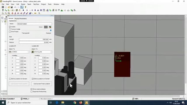Click Location #1 X coordinate field

pos(20,58)
